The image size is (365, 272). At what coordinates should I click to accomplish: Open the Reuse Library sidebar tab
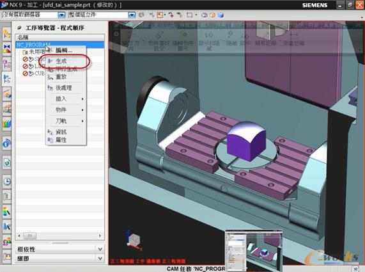click(6, 109)
